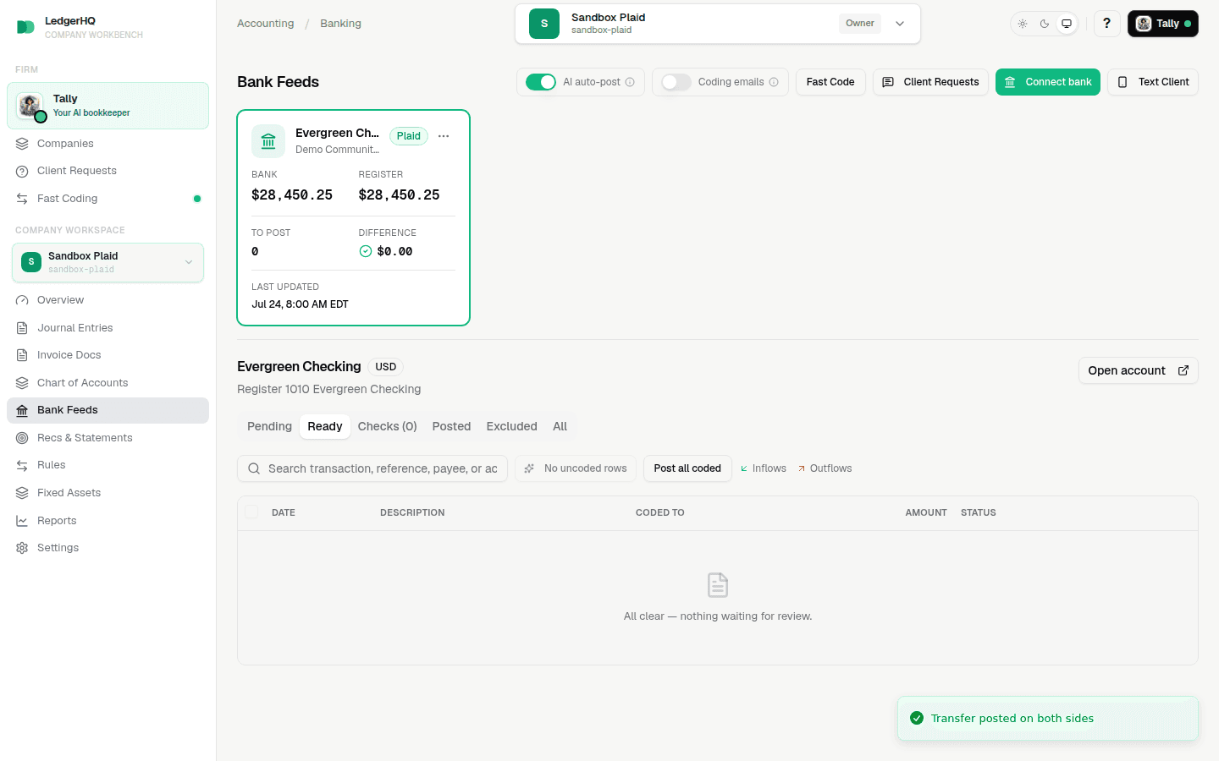
Task: Switch to the All tab
Action: click(x=560, y=426)
